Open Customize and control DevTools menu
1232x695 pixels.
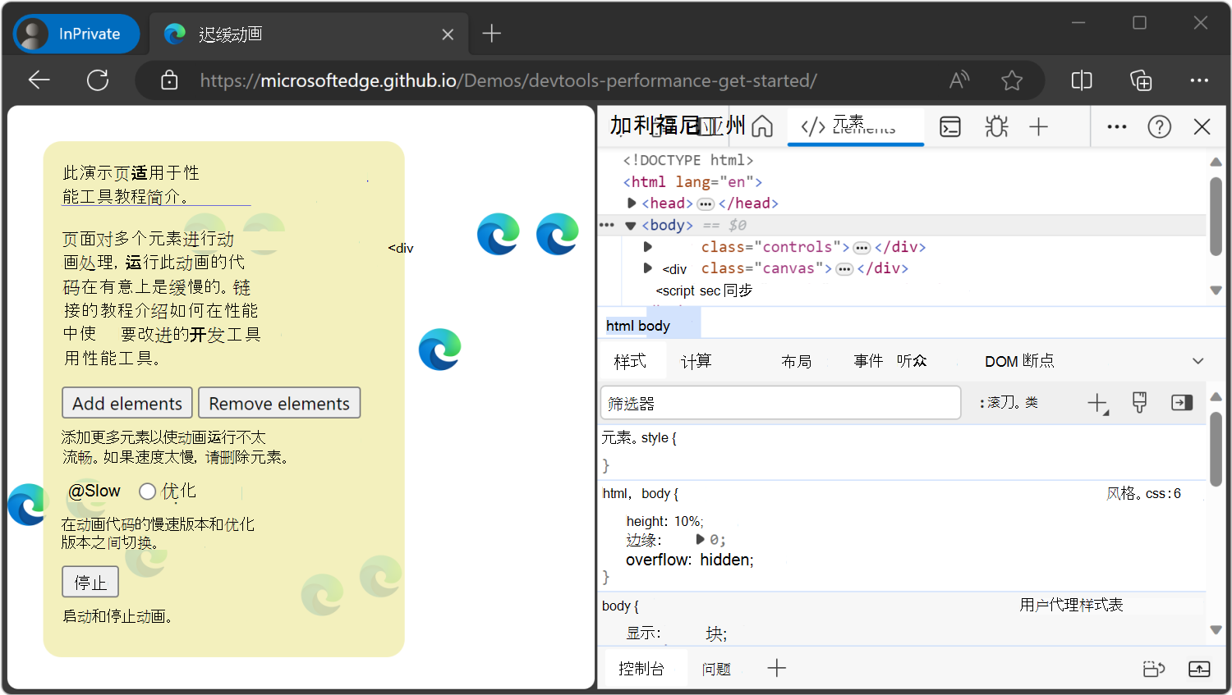coord(1117,126)
